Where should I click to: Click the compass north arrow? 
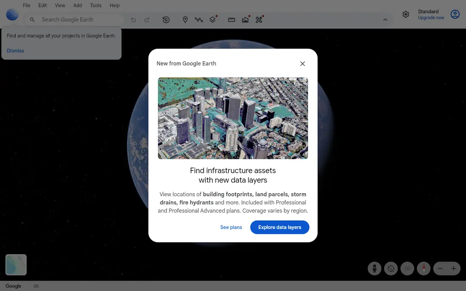click(x=424, y=269)
